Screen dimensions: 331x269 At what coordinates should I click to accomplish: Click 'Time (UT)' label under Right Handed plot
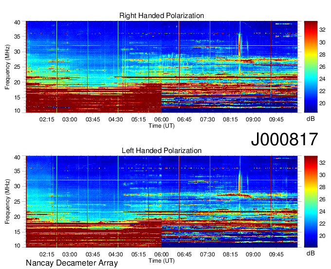click(x=162, y=126)
